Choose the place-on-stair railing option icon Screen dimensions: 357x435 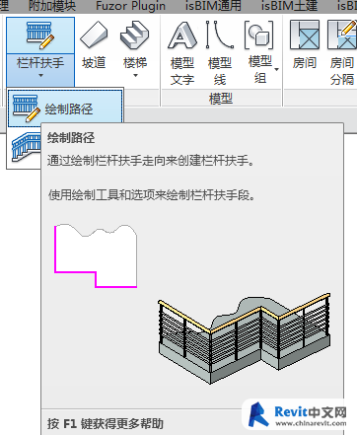pyautogui.click(x=27, y=147)
